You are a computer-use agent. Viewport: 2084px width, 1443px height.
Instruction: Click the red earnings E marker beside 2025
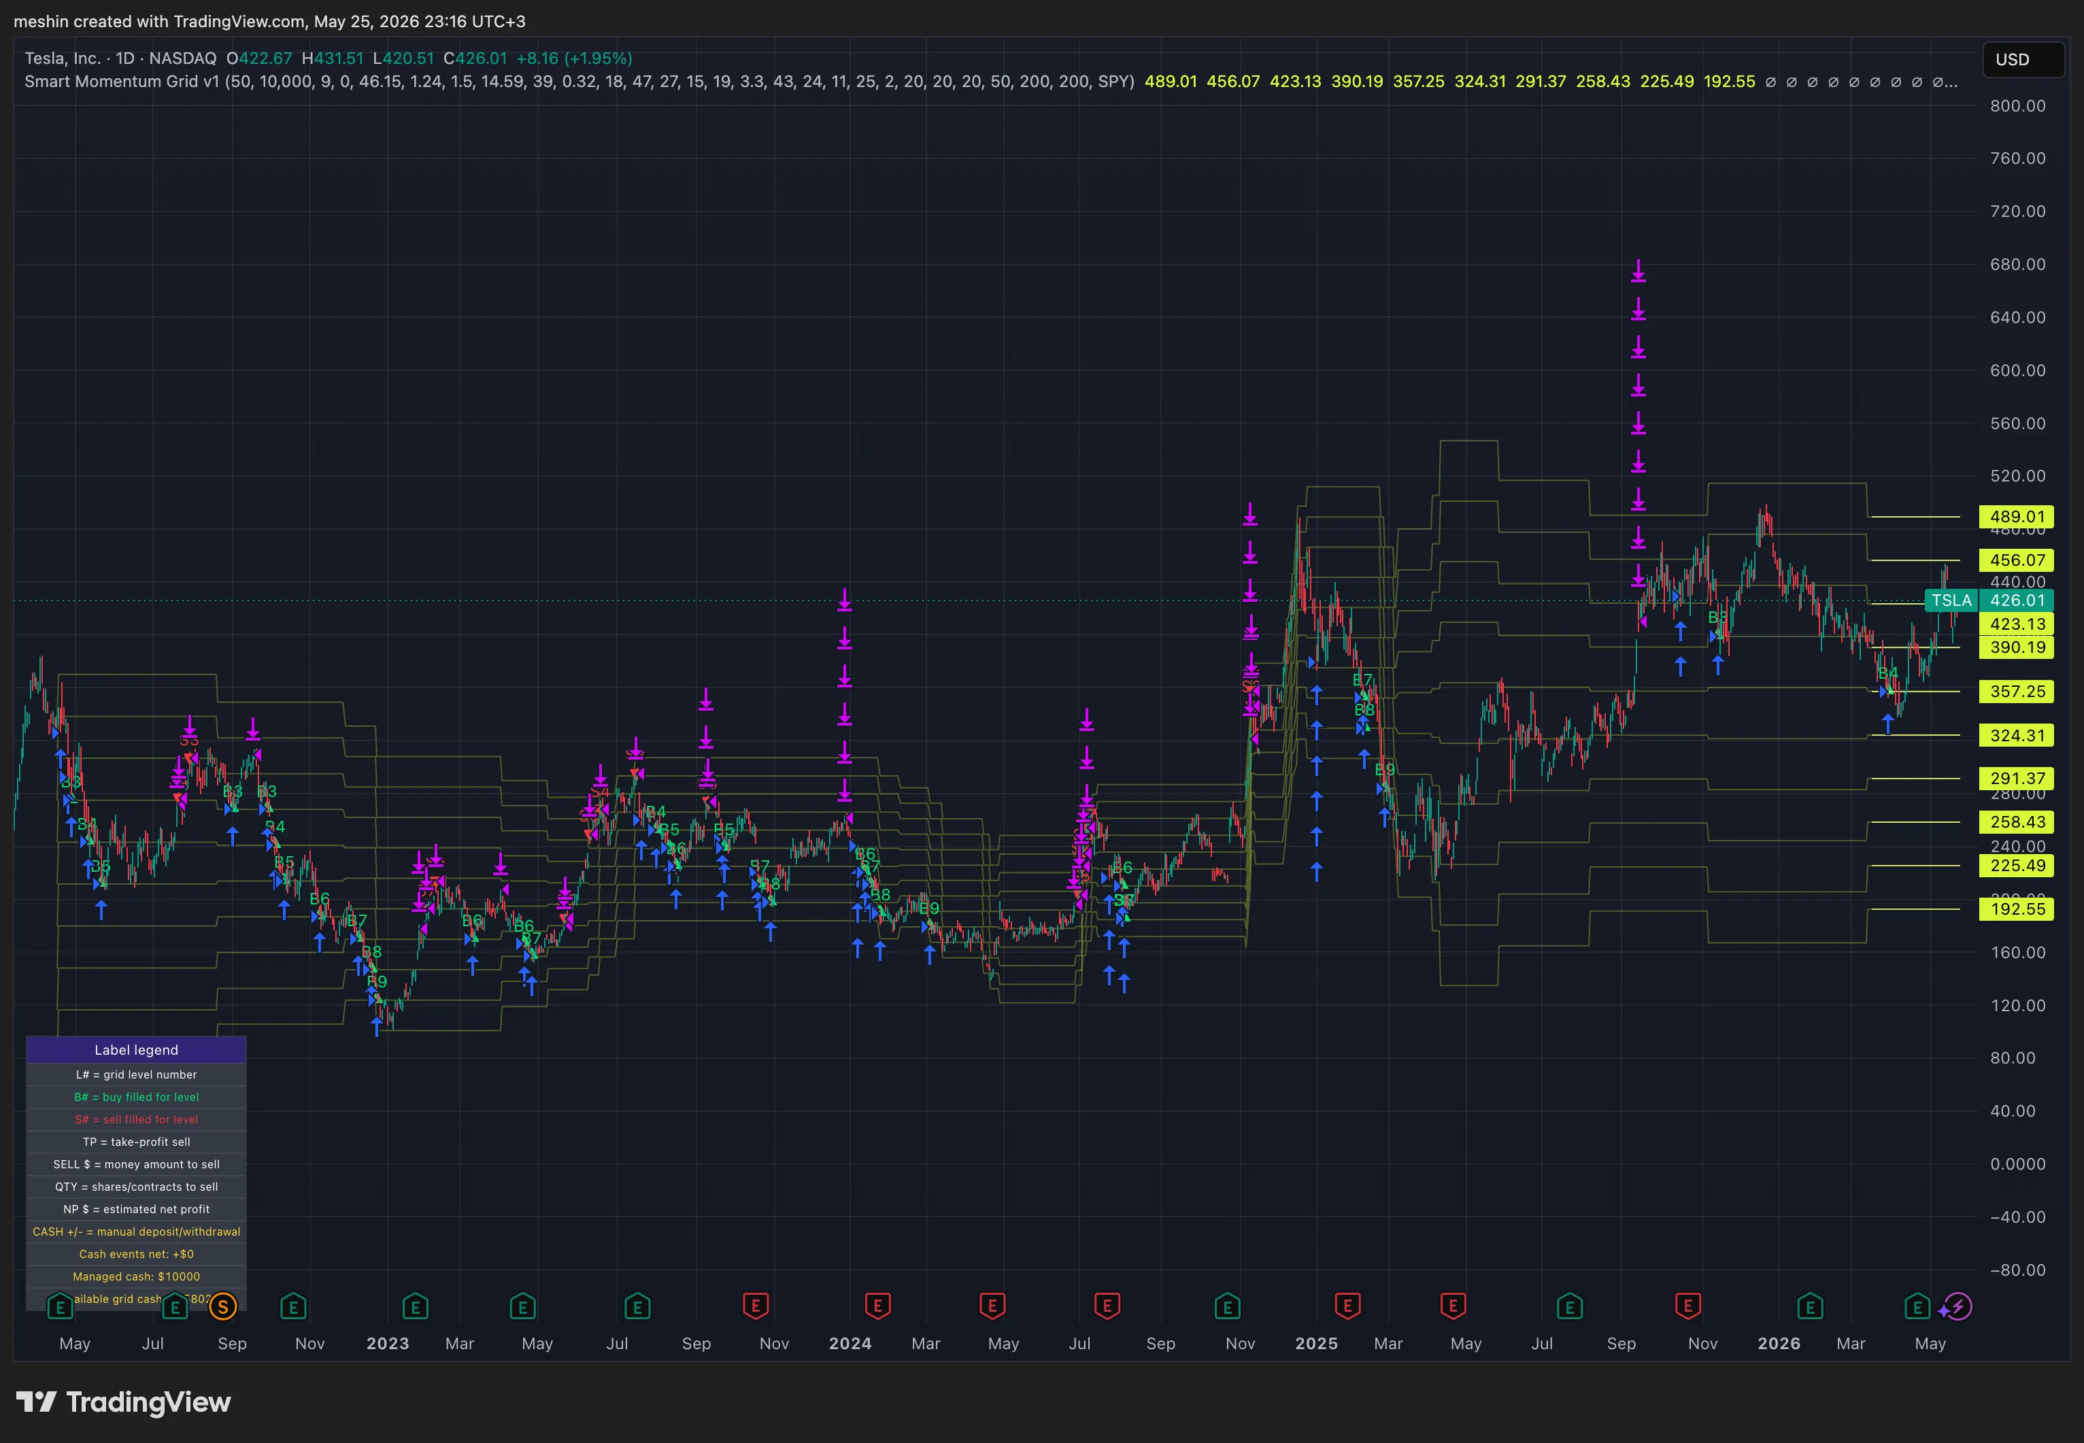tap(1347, 1306)
